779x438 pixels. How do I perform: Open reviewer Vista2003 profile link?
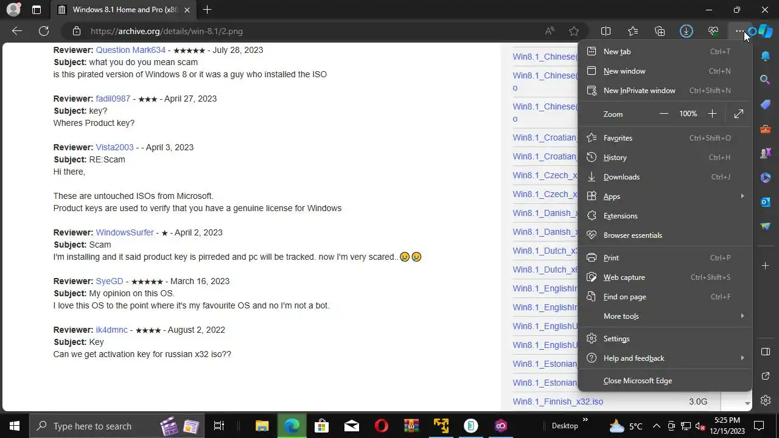(x=114, y=147)
